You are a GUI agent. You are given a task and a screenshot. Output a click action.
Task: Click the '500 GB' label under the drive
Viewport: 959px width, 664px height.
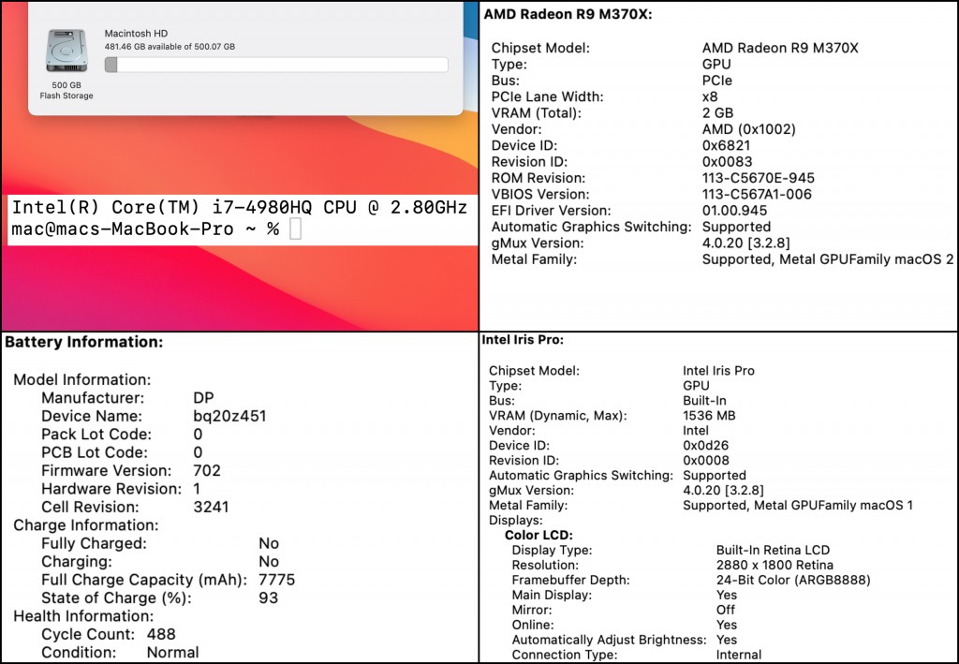66,85
